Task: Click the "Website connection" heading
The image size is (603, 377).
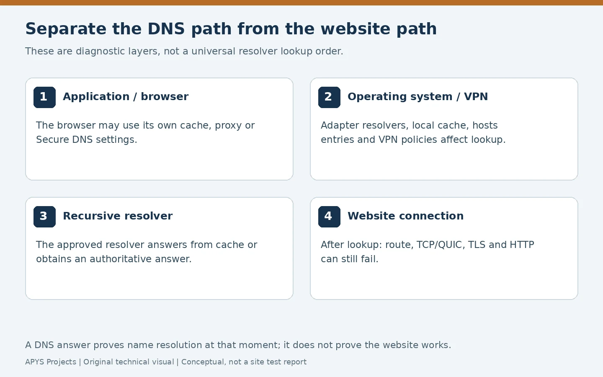Action: [x=405, y=216]
